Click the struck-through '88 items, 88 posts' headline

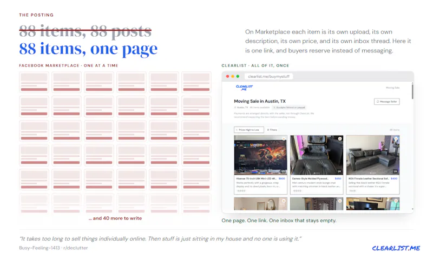pos(85,31)
